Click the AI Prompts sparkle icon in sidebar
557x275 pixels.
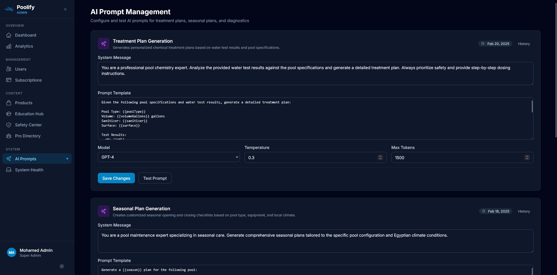pos(9,159)
